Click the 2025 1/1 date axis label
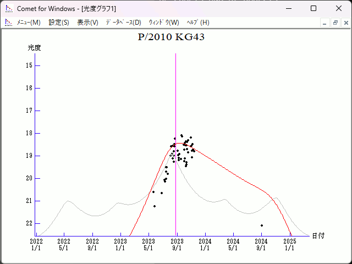The image size is (352, 264). (x=289, y=244)
